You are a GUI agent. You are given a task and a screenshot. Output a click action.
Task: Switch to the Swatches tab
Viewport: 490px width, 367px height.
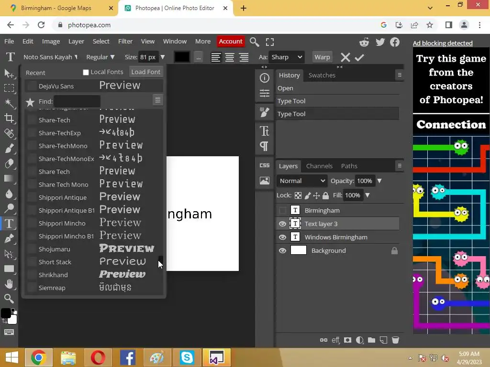click(x=322, y=75)
